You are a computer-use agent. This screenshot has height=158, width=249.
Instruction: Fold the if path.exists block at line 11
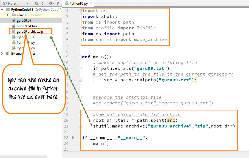click(80, 68)
